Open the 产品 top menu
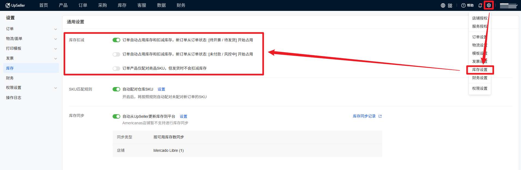The image size is (521, 170). point(63,5)
